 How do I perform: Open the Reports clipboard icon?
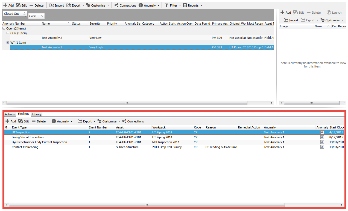point(185,5)
